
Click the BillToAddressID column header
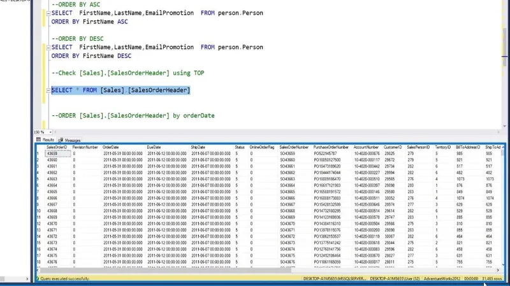(x=468, y=147)
